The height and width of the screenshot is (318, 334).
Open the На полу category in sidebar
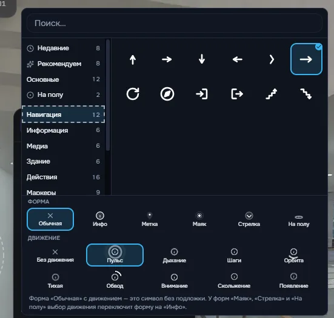[63, 94]
